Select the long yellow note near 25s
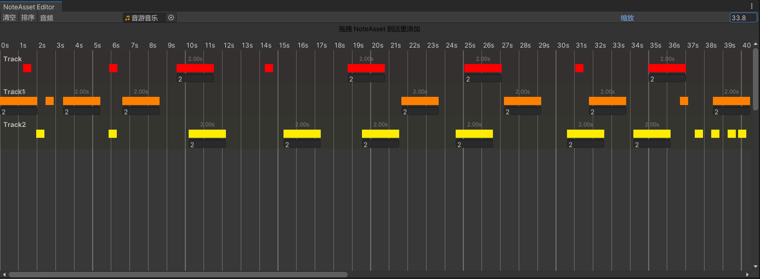Viewport: 760px width, 279px height. click(x=474, y=134)
